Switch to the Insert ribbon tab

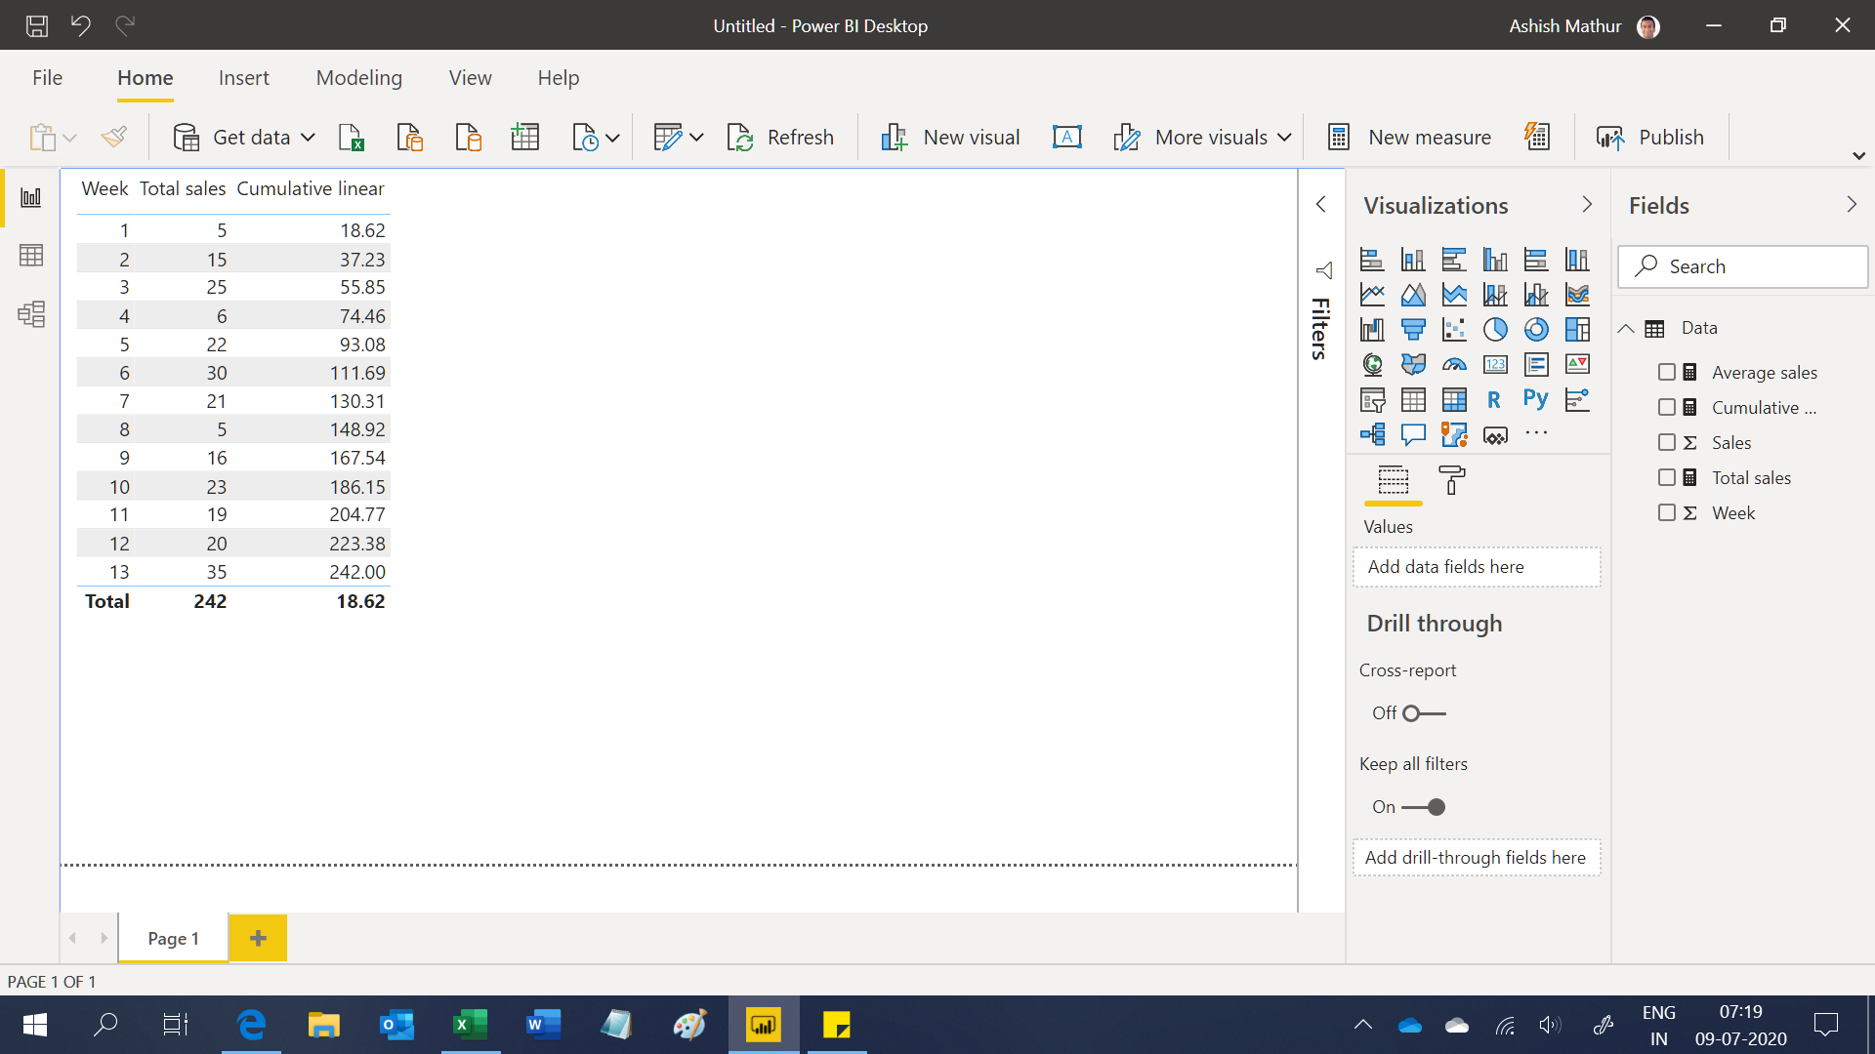244,78
